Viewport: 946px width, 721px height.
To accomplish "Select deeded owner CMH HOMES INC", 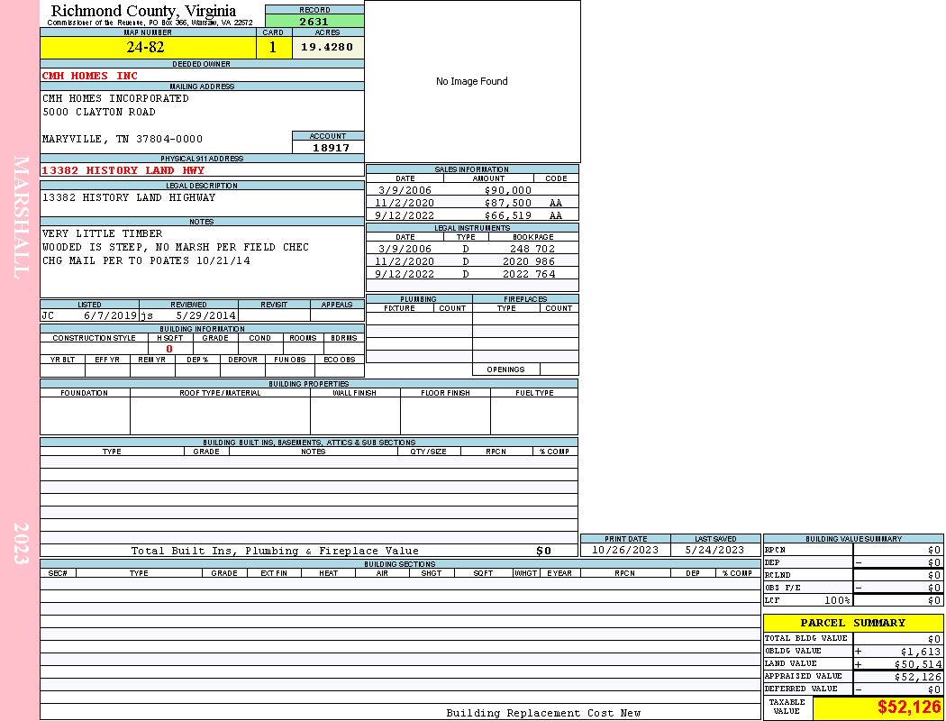I will click(90, 76).
